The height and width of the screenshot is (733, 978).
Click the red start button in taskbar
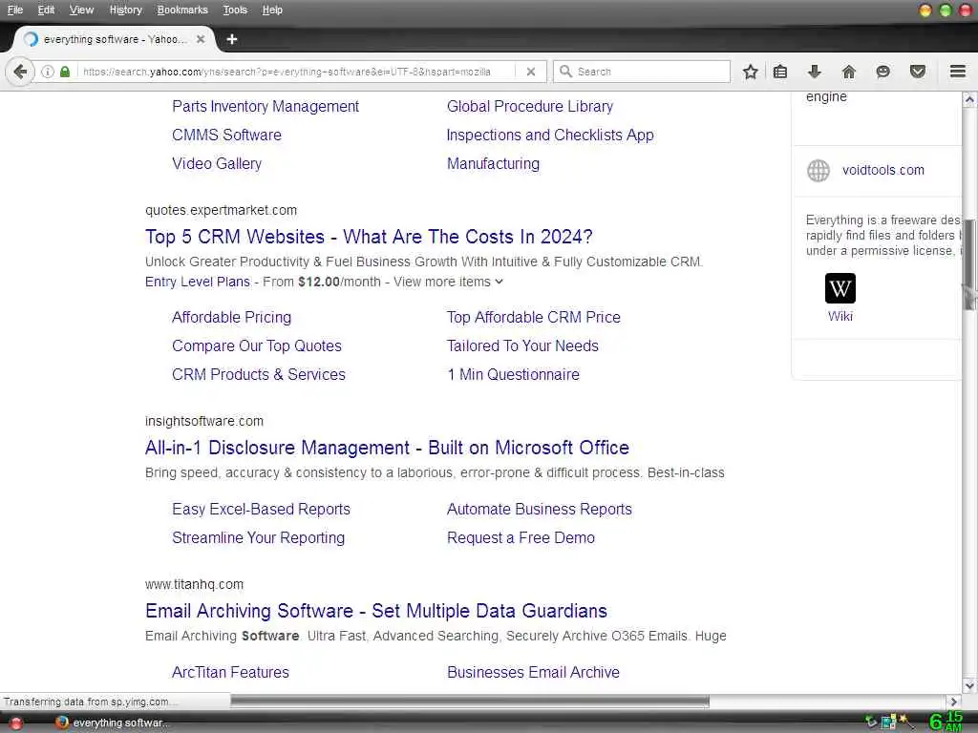coord(15,723)
